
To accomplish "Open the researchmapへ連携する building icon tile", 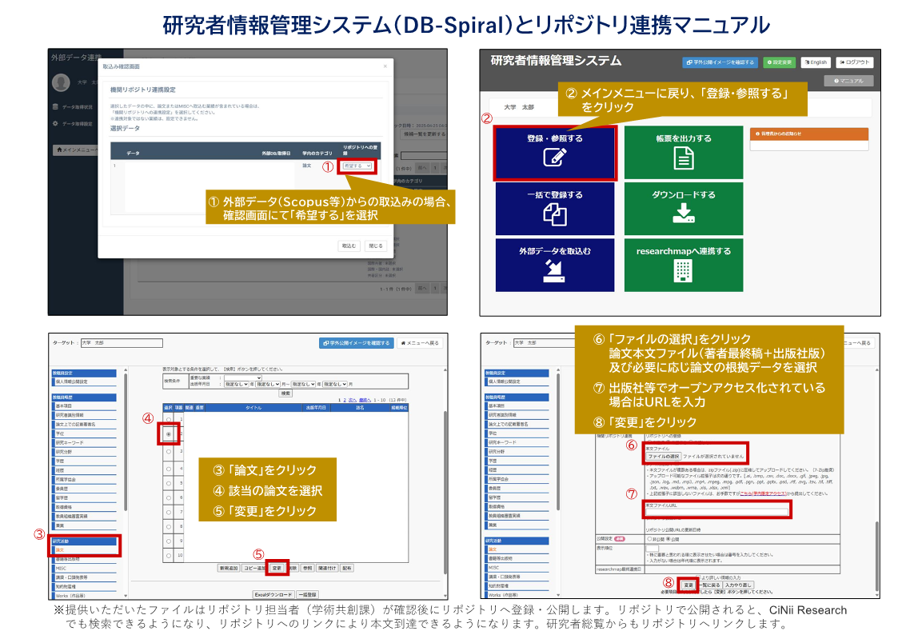I will pyautogui.click(x=683, y=265).
